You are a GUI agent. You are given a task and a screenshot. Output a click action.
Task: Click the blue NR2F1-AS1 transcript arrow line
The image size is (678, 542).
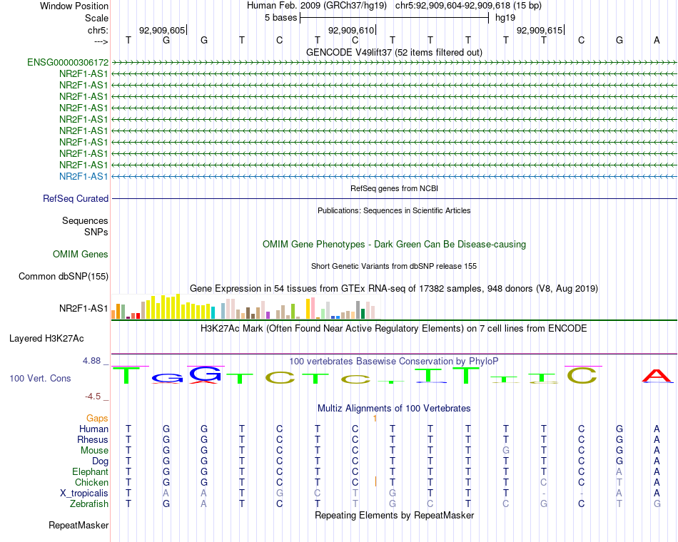[x=394, y=176]
